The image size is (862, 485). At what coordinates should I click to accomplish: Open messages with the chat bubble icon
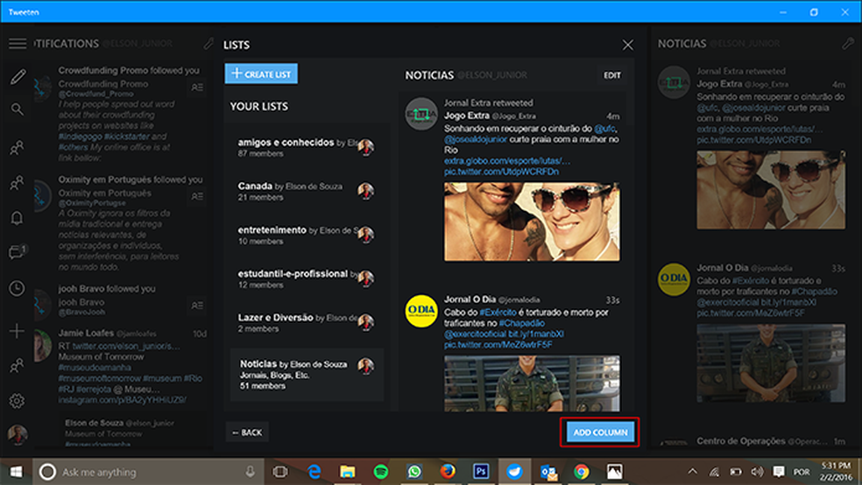click(x=17, y=252)
